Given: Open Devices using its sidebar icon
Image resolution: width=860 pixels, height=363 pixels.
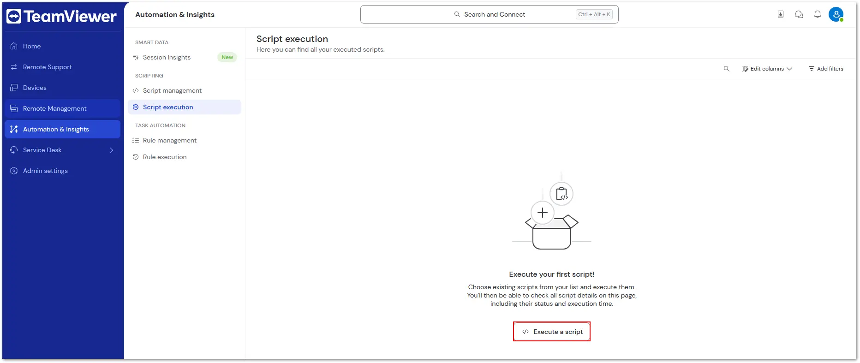Looking at the screenshot, I should click(x=14, y=88).
